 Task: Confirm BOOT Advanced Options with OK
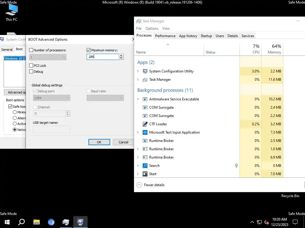(x=99, y=142)
